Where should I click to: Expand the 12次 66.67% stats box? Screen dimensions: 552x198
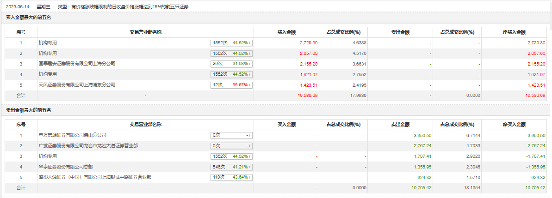[232, 85]
